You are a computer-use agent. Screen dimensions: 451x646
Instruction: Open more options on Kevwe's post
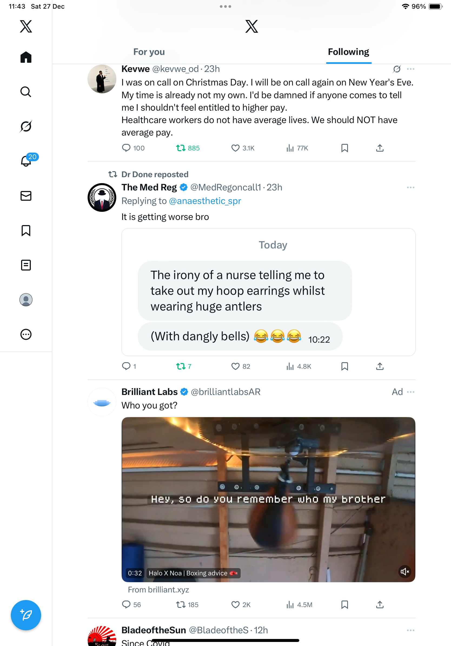pyautogui.click(x=410, y=69)
